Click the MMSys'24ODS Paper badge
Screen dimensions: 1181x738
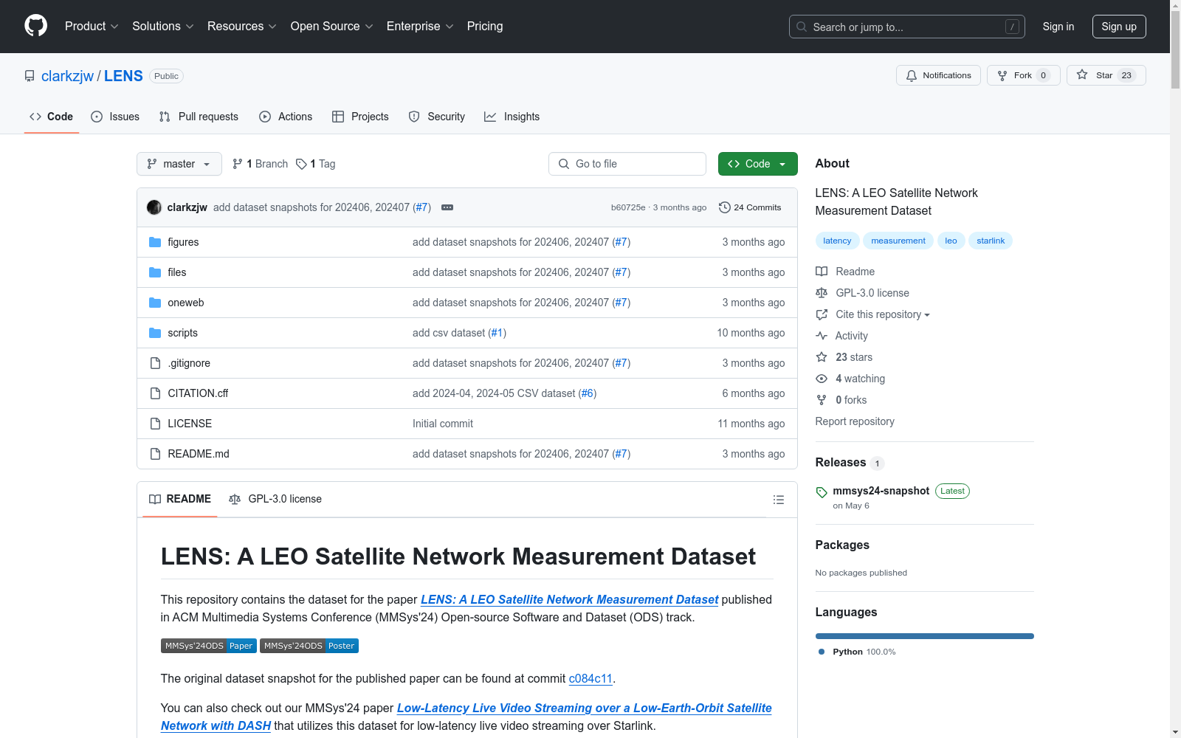(209, 646)
